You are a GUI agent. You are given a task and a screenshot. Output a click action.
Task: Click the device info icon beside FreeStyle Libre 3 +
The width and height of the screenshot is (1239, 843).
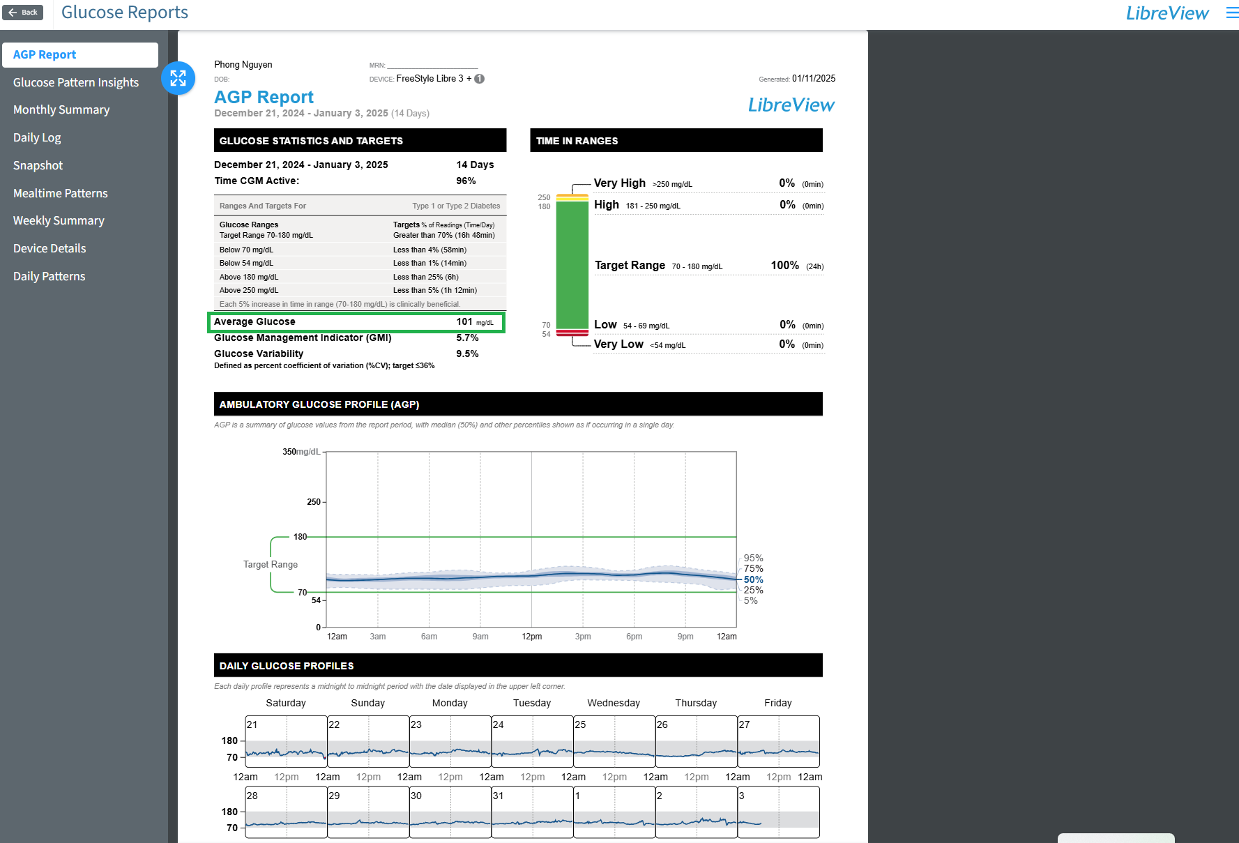(480, 79)
